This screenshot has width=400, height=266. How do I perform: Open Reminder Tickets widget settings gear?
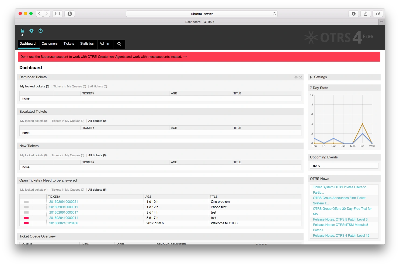point(296,77)
